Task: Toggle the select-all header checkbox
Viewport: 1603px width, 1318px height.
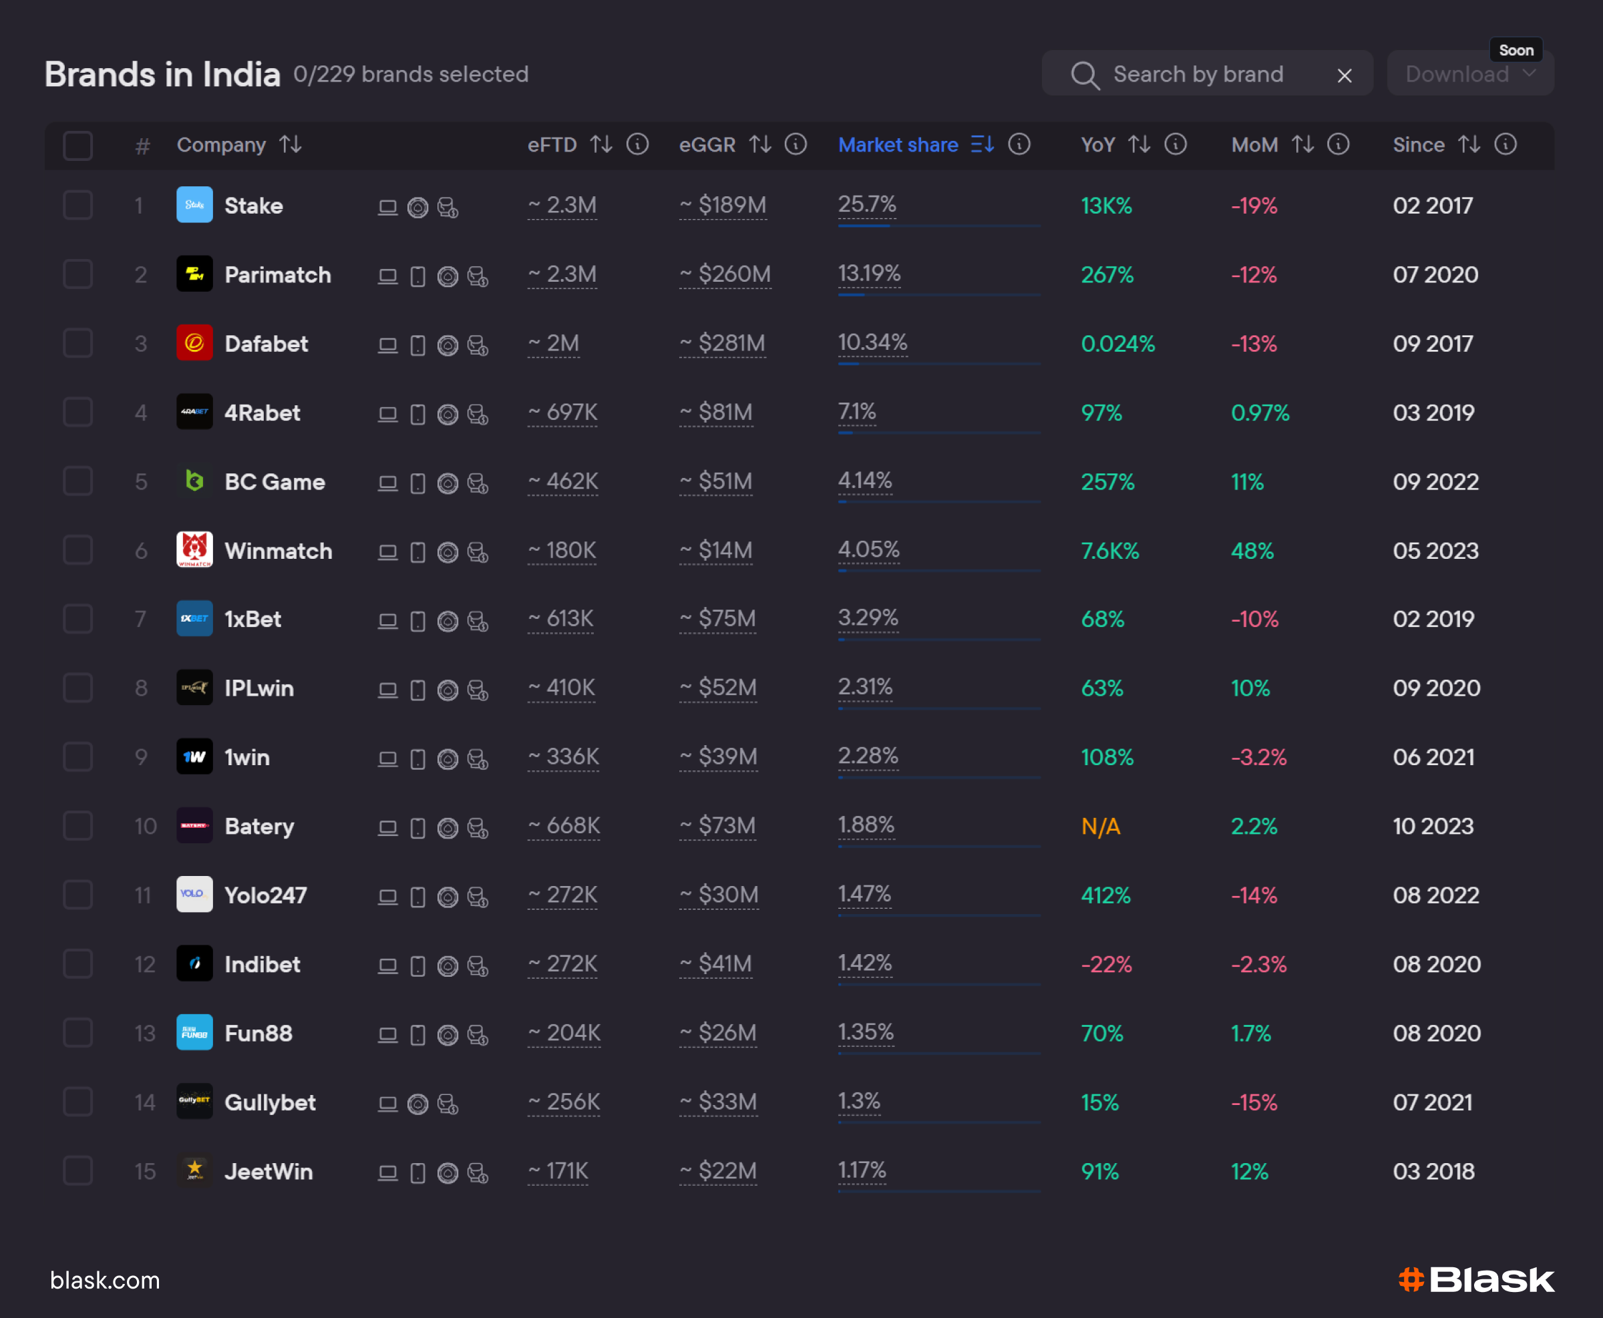Action: pyautogui.click(x=77, y=145)
